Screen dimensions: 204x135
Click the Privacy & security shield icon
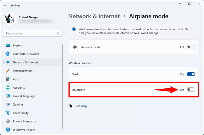pyautogui.click(x=8, y=121)
